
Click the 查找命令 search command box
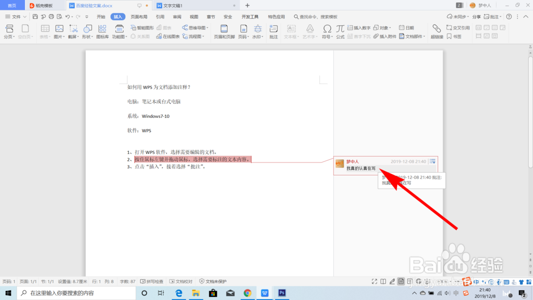pyautogui.click(x=316, y=17)
